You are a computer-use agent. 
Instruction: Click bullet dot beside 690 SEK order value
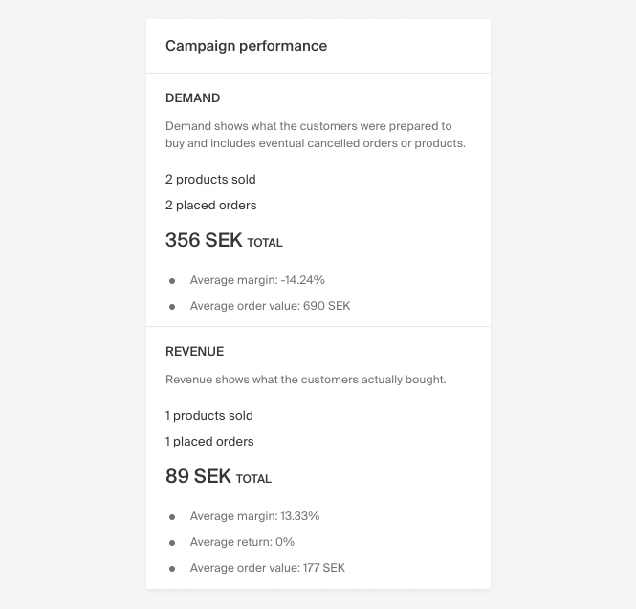coord(172,307)
